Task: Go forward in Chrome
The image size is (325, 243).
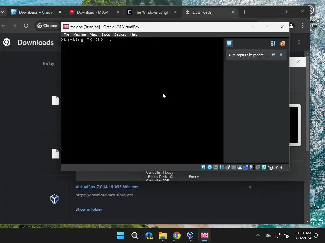Action: pyautogui.click(x=14, y=26)
